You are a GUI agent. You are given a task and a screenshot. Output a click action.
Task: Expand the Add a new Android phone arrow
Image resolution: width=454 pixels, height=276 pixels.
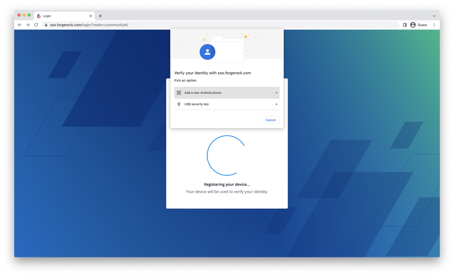(x=276, y=93)
